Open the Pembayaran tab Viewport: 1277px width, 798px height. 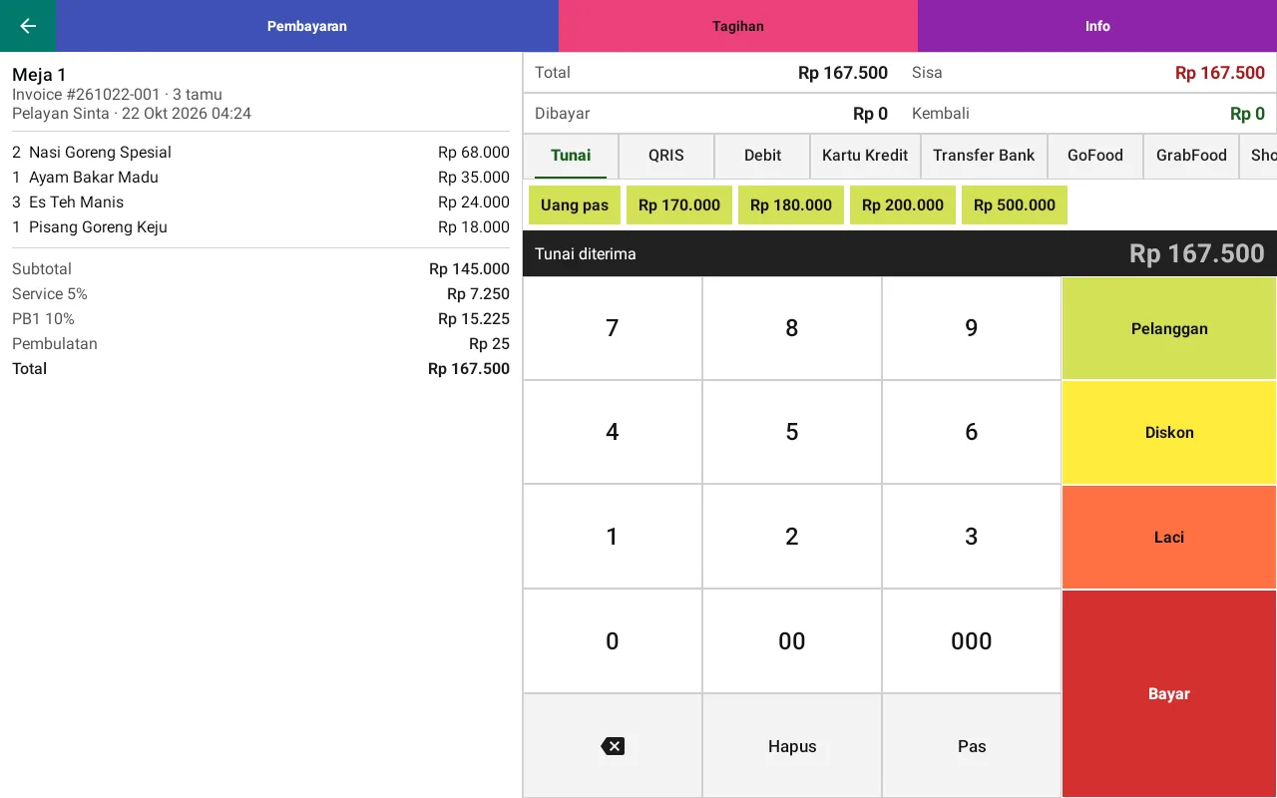[x=307, y=26]
